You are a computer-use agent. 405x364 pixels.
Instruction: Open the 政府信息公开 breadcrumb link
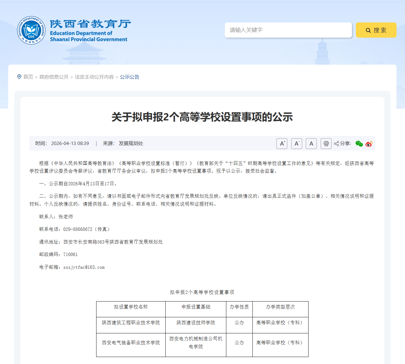click(53, 77)
